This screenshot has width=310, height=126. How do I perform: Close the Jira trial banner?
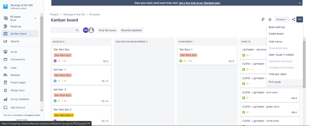pos(300,3)
